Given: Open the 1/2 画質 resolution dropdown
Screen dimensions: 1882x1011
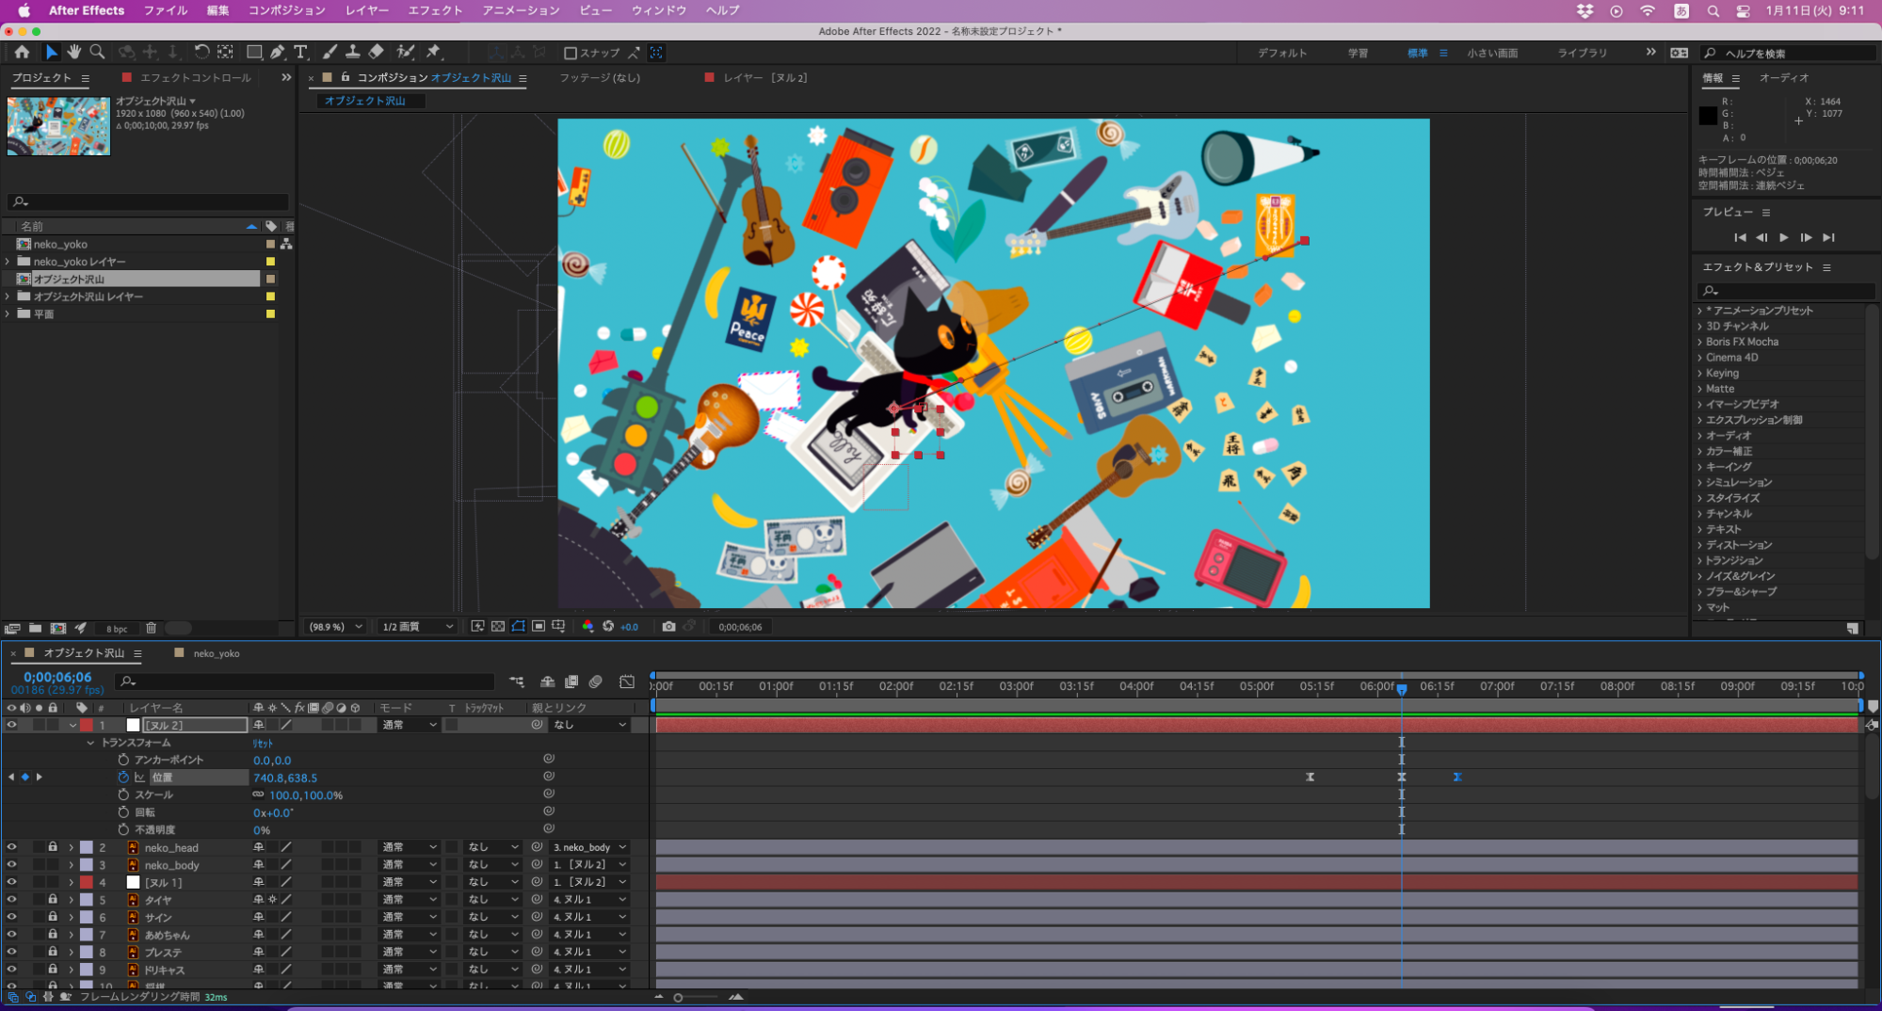Looking at the screenshot, I should (x=417, y=627).
